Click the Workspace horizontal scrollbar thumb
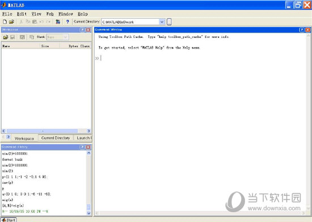Screen dimensions: 312x222 [x=42, y=131]
